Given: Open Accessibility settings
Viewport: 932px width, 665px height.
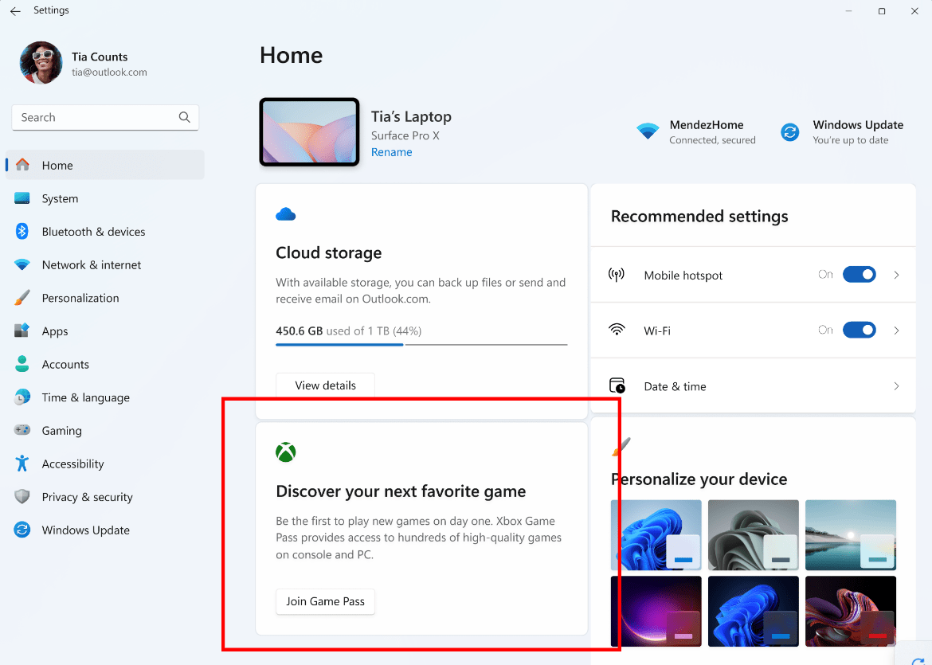Looking at the screenshot, I should point(105,464).
